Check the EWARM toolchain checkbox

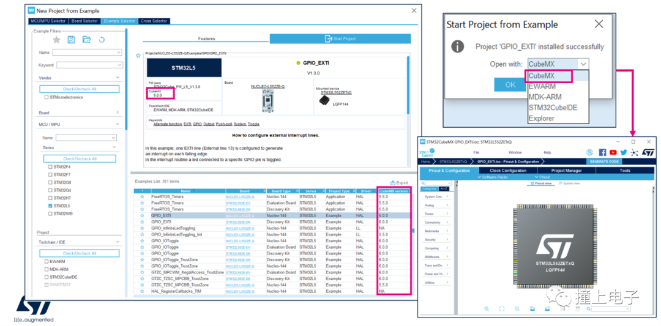pyautogui.click(x=47, y=261)
